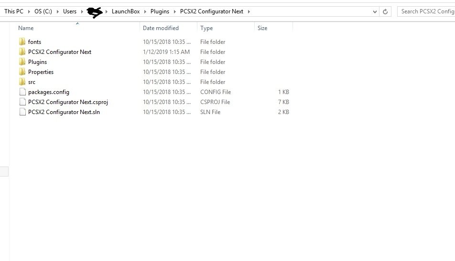Expand the chevron after This PC

[29, 11]
